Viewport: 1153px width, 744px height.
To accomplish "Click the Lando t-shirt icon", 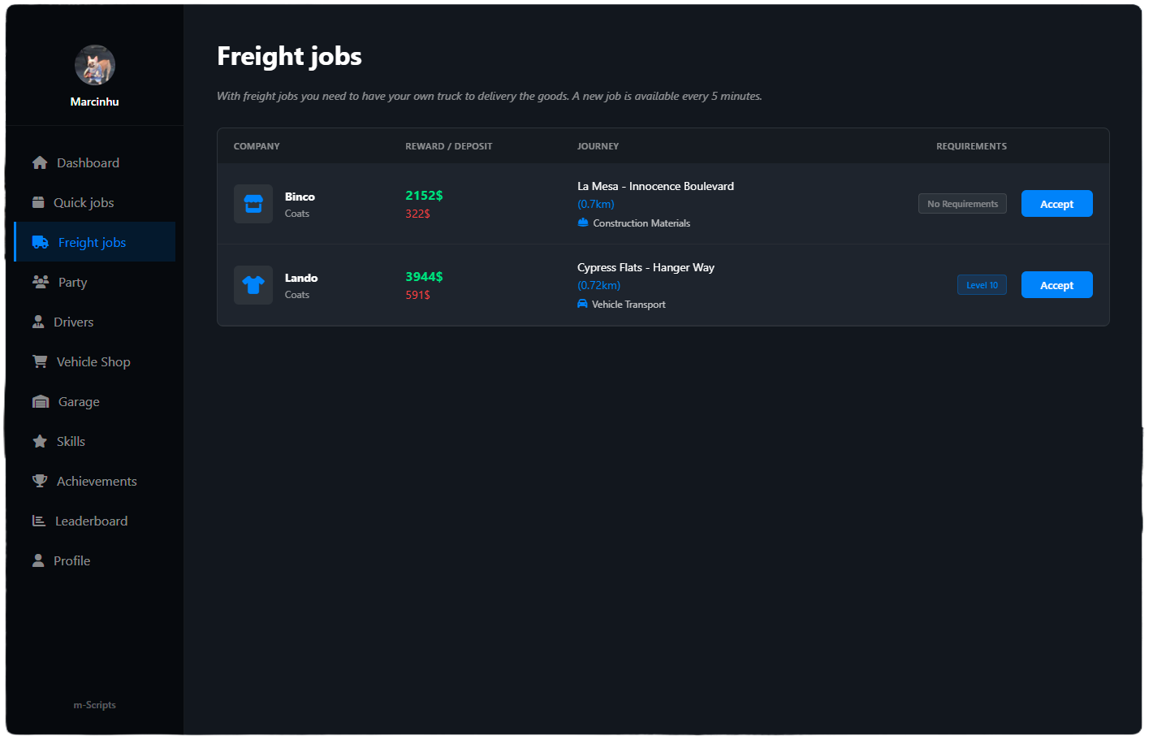I will click(253, 285).
